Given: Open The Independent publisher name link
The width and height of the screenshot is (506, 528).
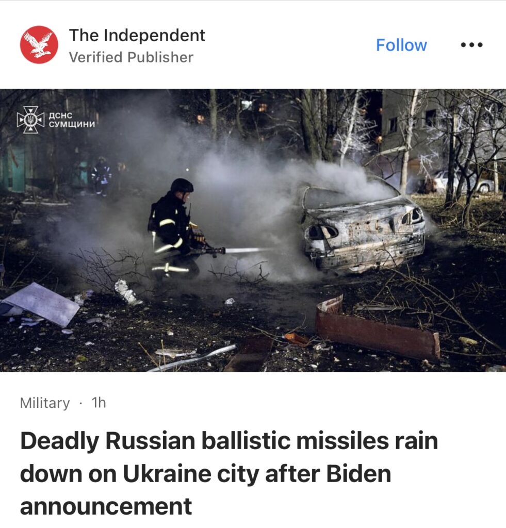Looking at the screenshot, I should tap(137, 35).
